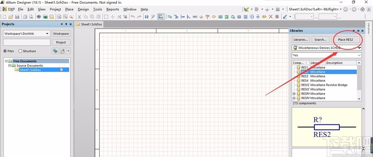The width and height of the screenshot is (373, 157).
Task: Select the Files radio button
Action: [9, 51]
